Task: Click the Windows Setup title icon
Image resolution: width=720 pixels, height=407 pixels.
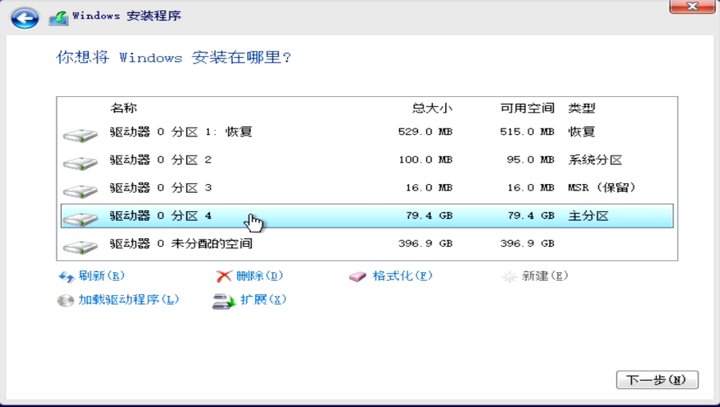Action: (x=59, y=18)
